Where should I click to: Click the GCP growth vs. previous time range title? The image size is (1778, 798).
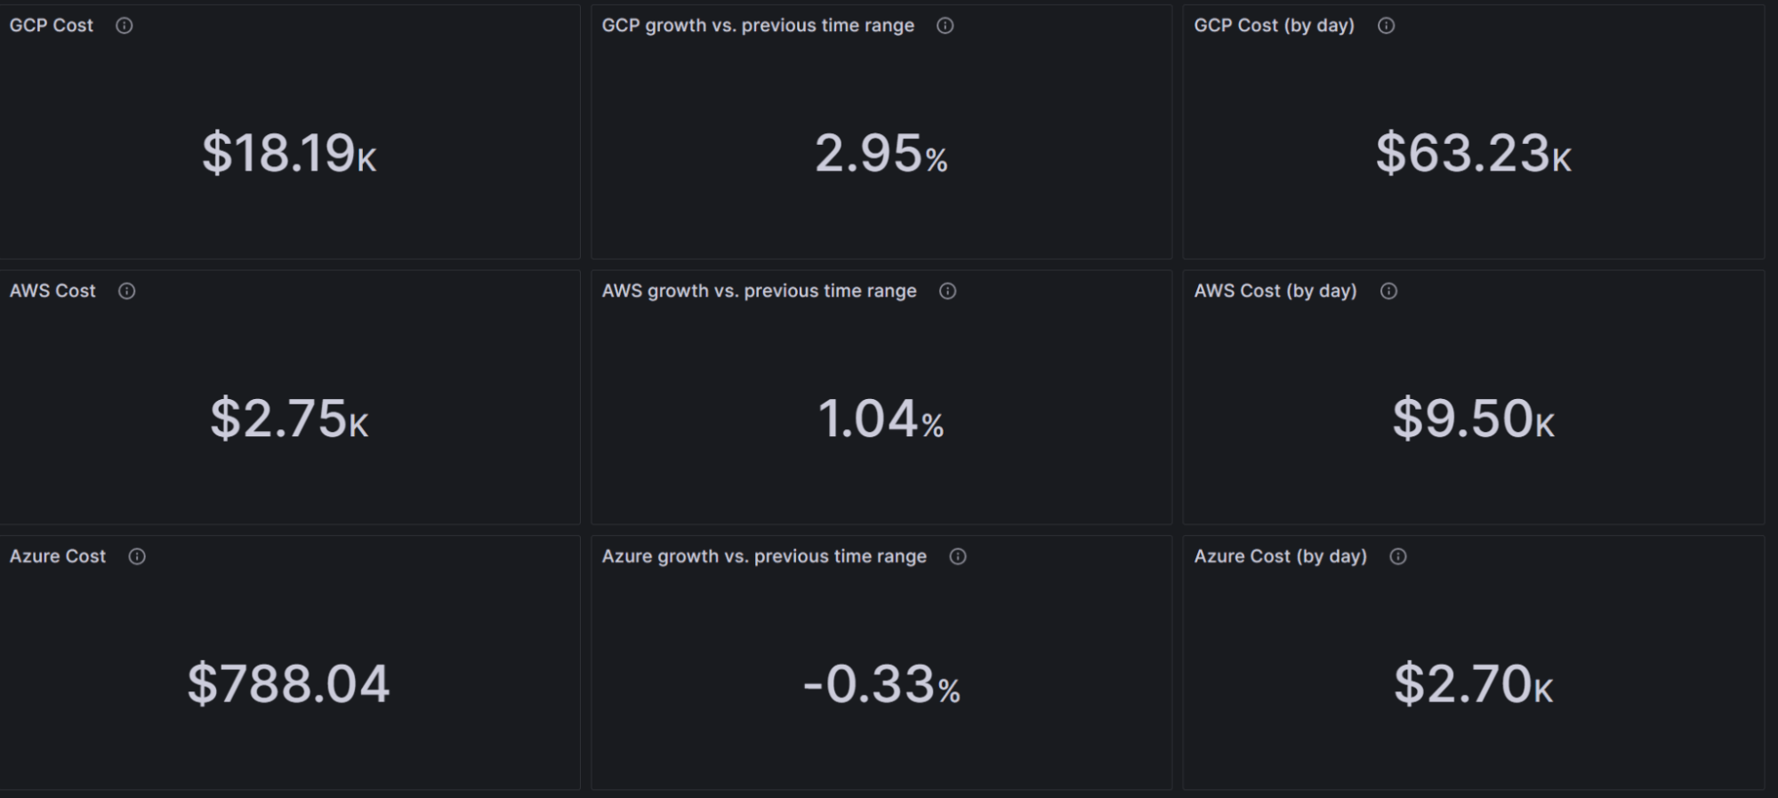click(x=758, y=26)
